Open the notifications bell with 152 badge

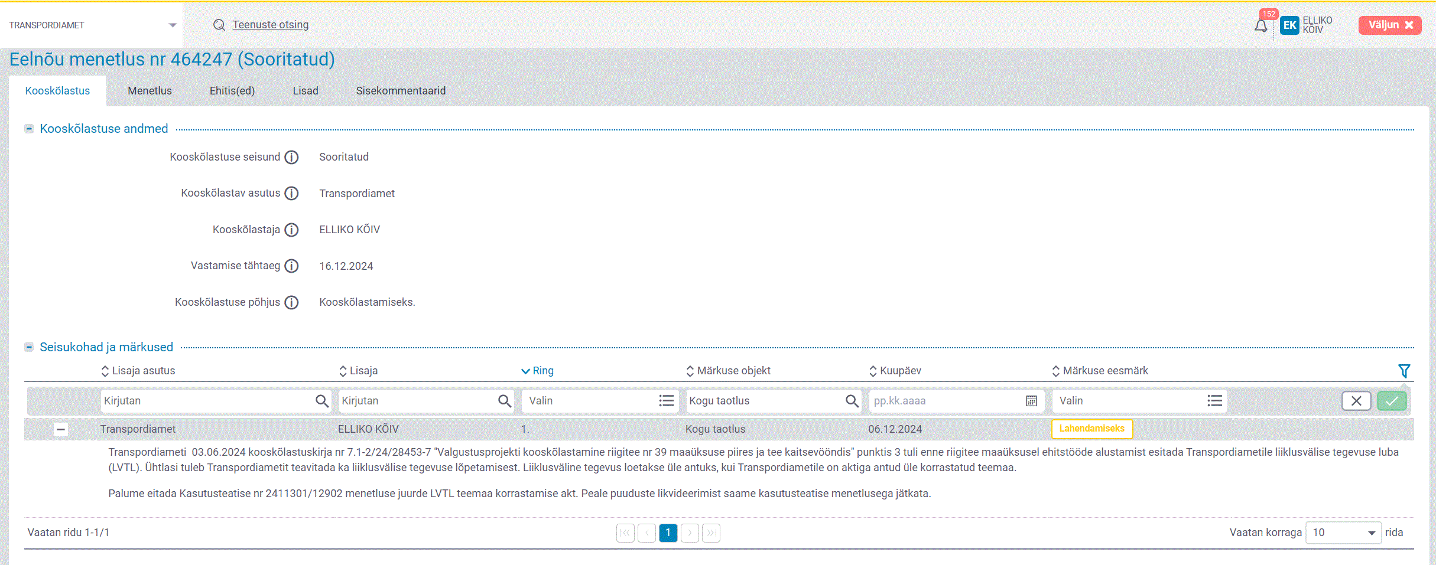[1260, 25]
